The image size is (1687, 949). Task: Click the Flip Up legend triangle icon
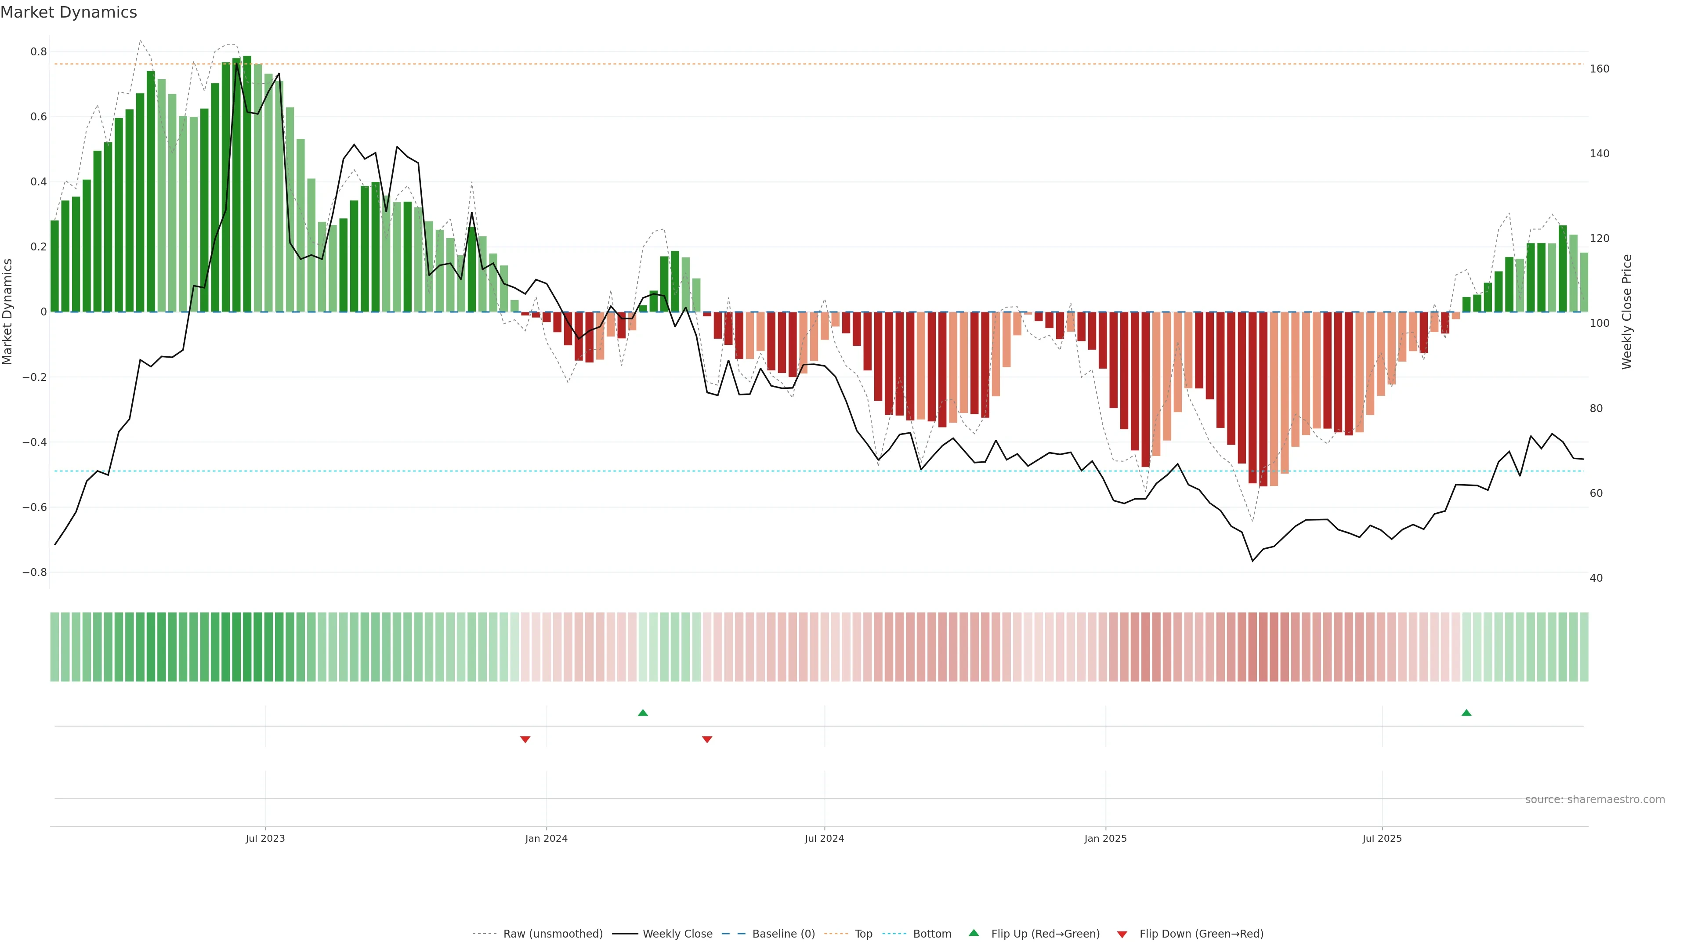point(974,933)
